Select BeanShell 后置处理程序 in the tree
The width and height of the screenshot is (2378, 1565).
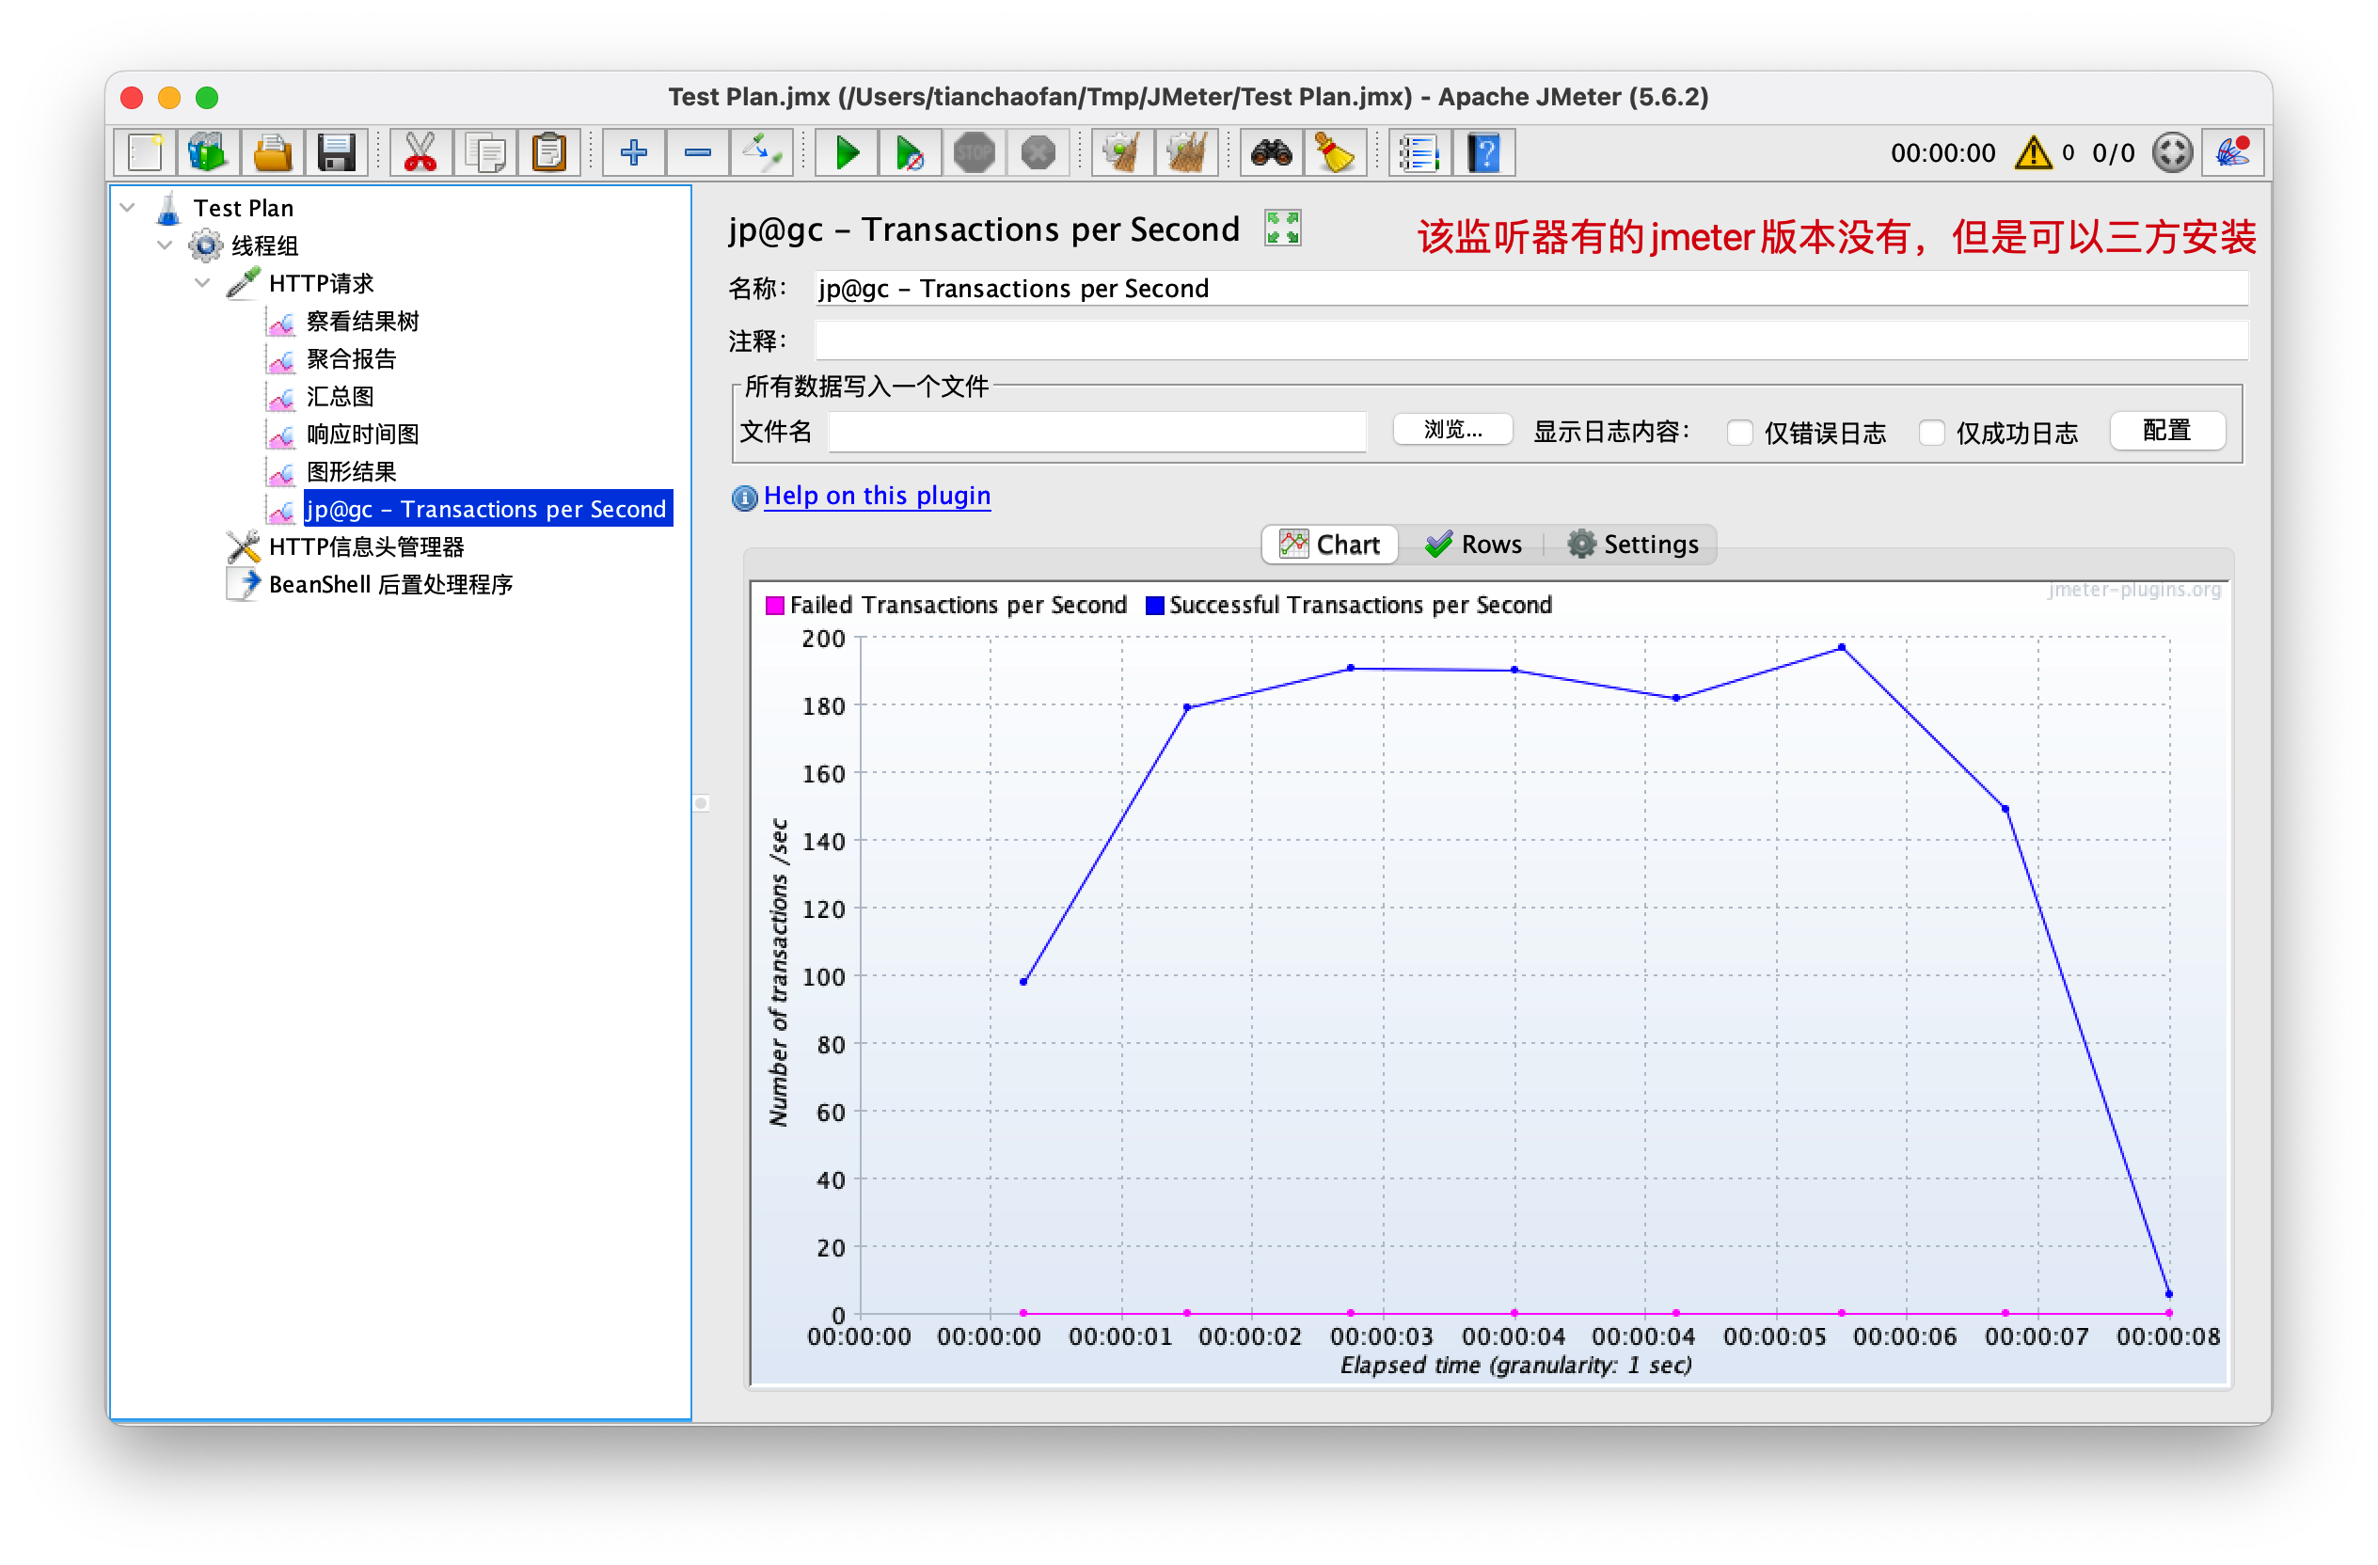coord(390,584)
